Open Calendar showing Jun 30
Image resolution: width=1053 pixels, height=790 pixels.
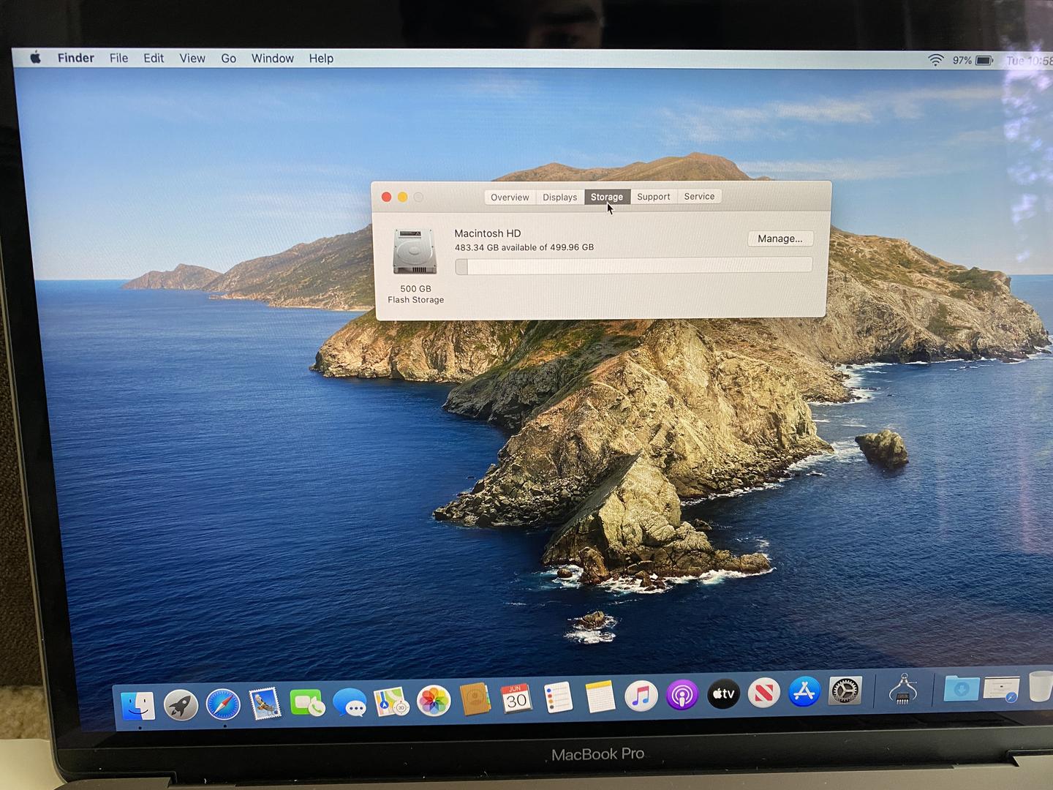pos(516,699)
